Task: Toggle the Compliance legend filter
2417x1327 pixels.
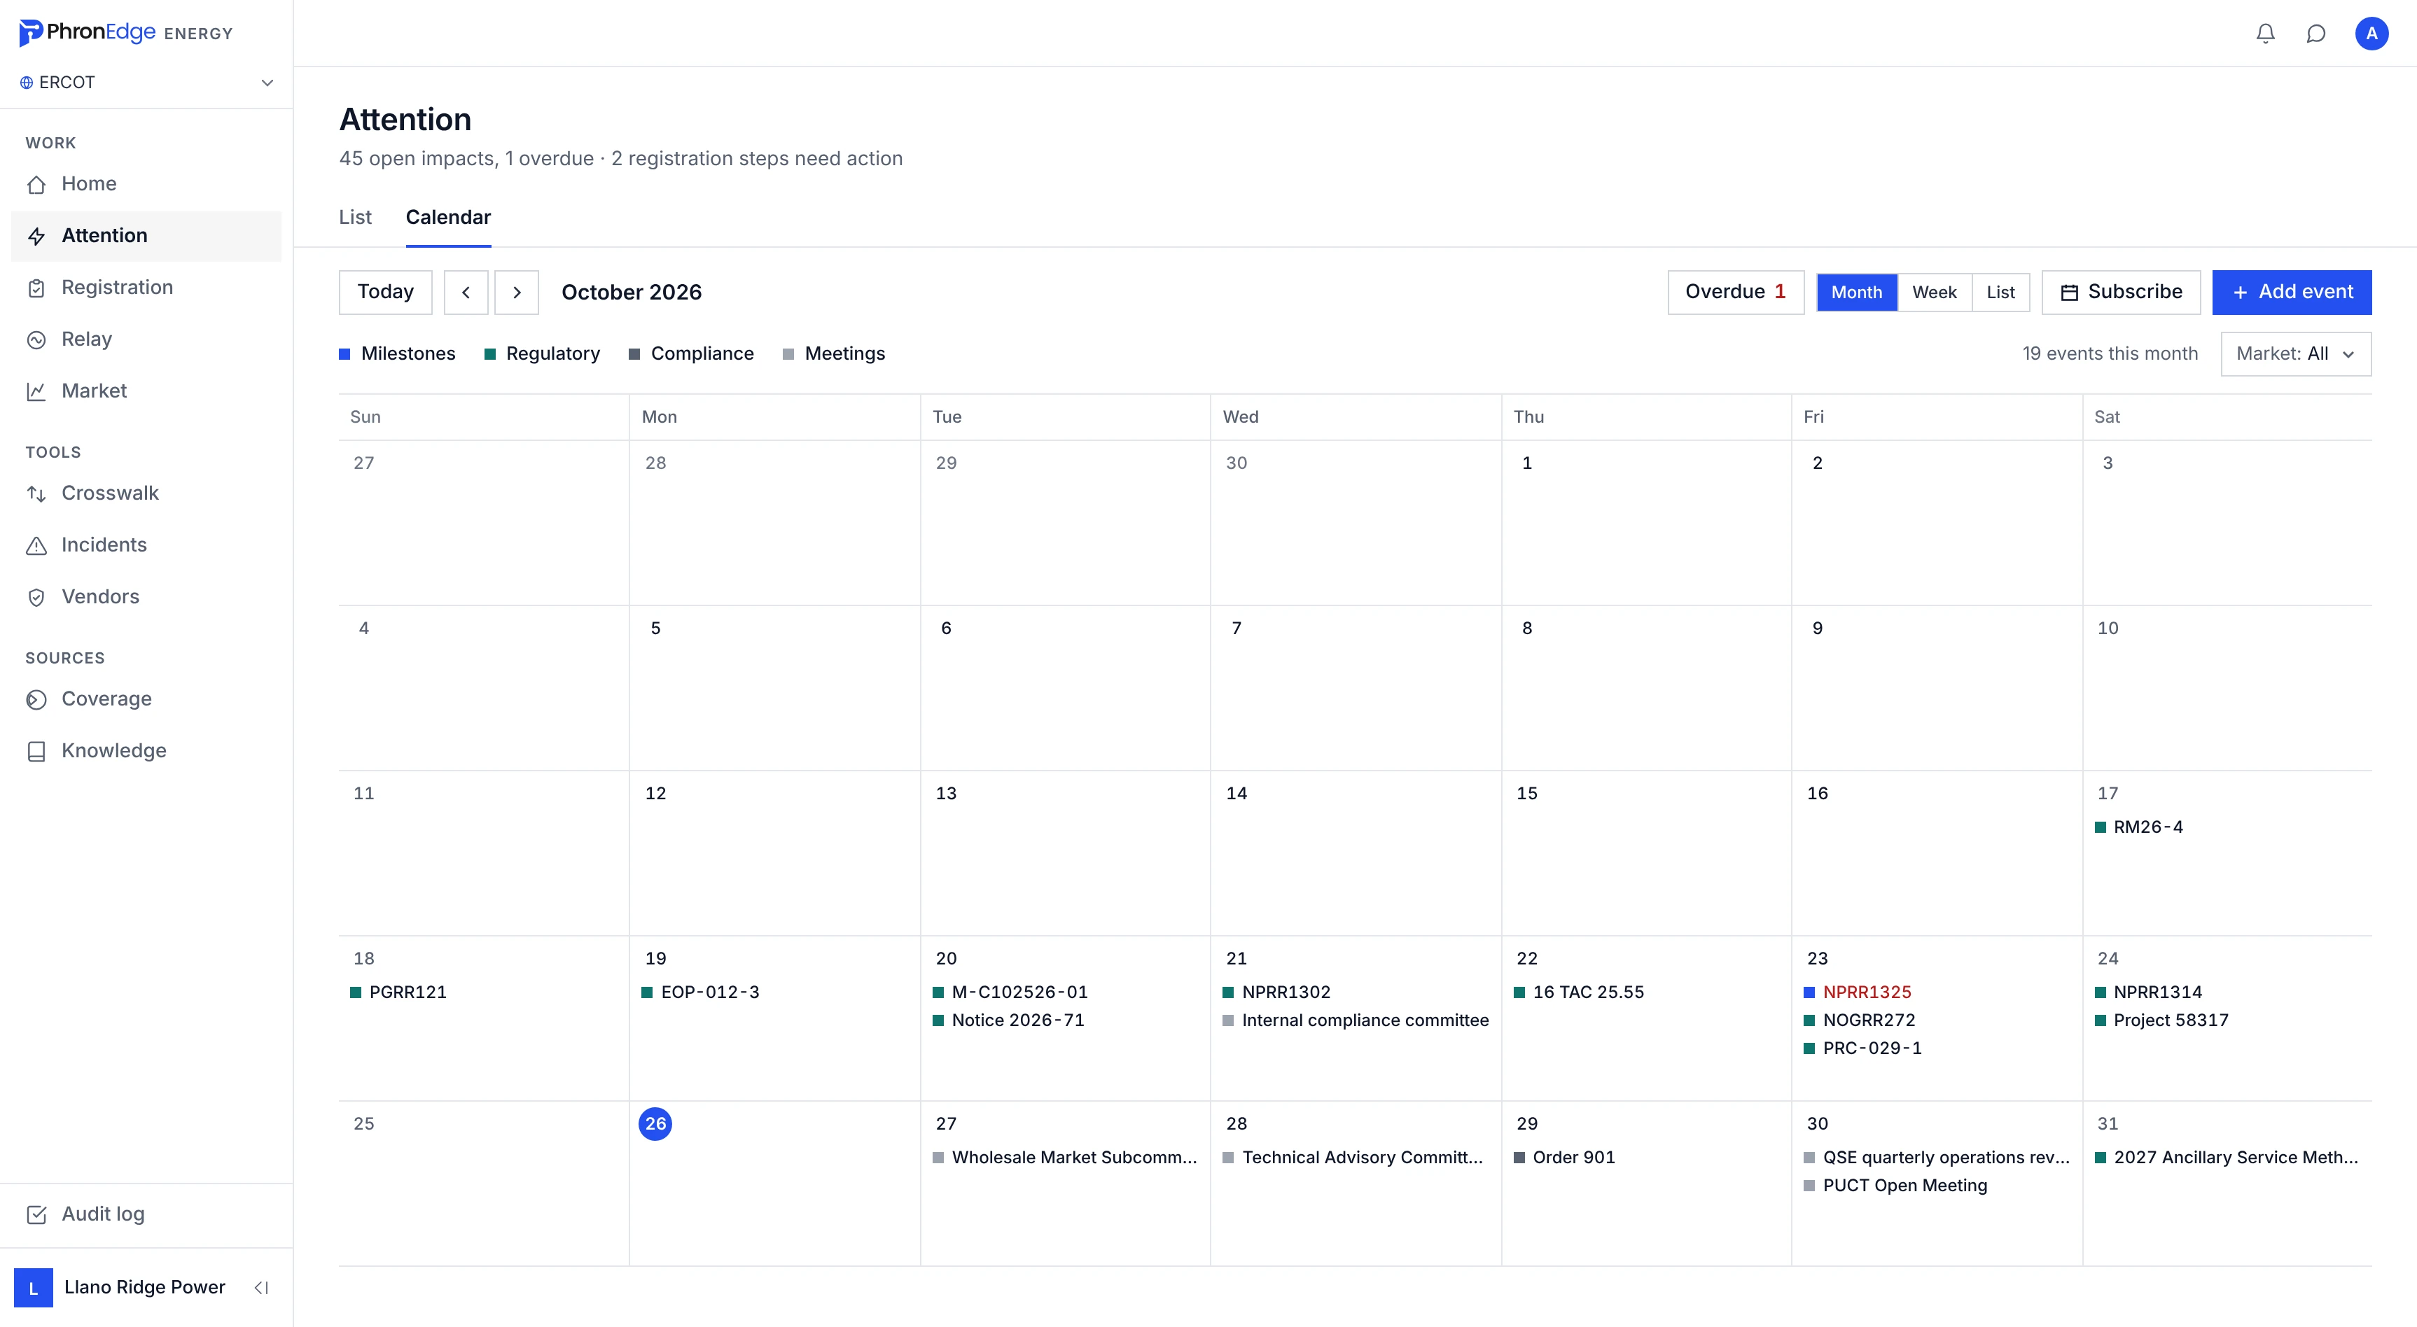Action: pyautogui.click(x=692, y=353)
